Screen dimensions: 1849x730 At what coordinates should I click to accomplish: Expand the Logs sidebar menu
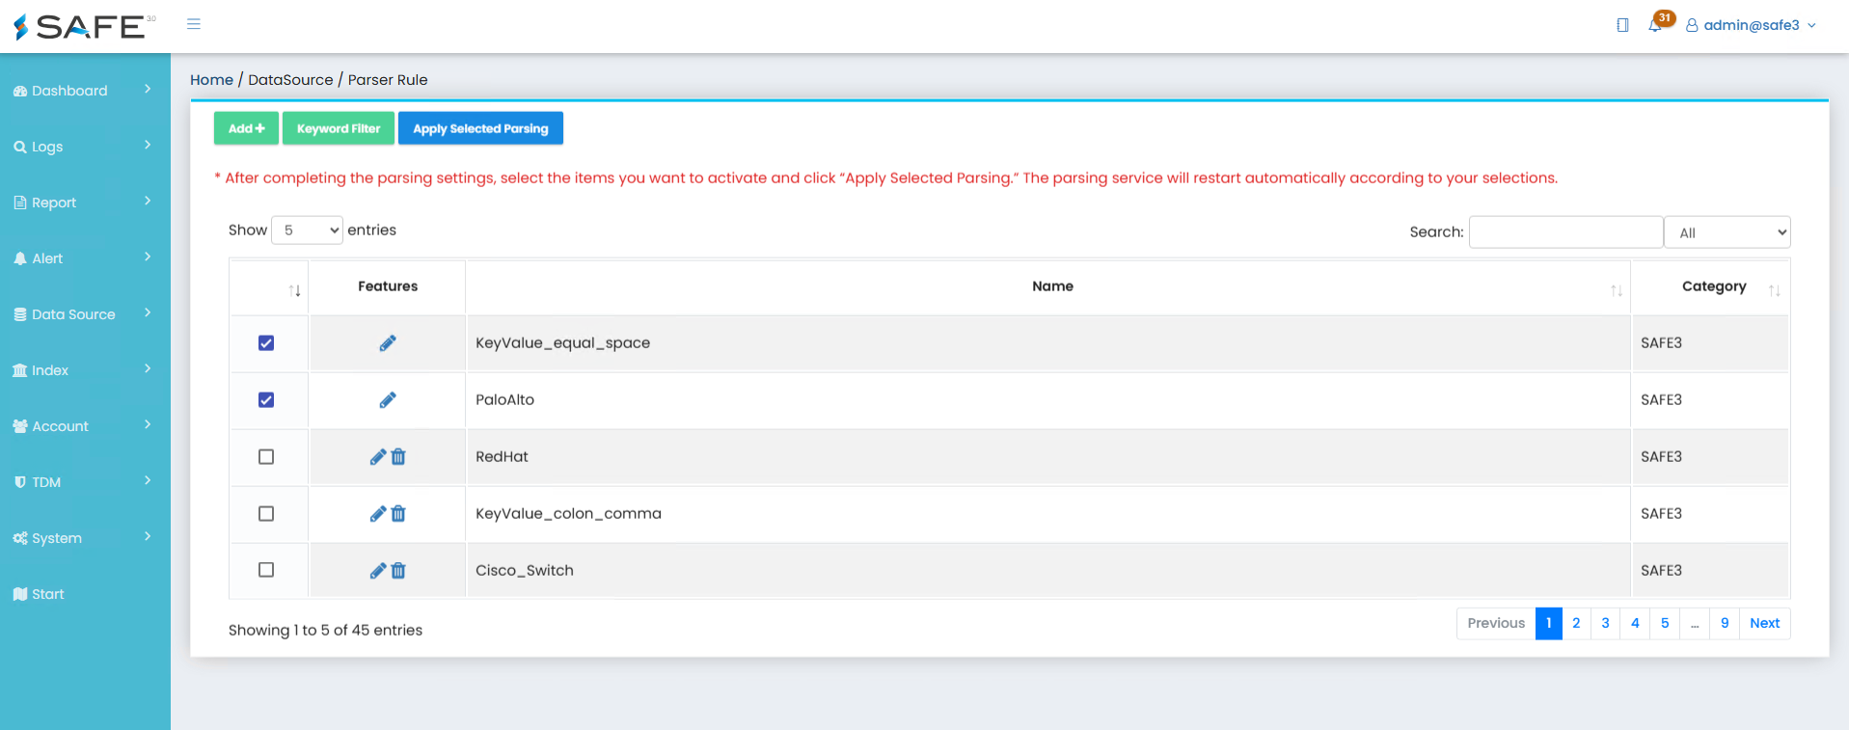pos(85,147)
